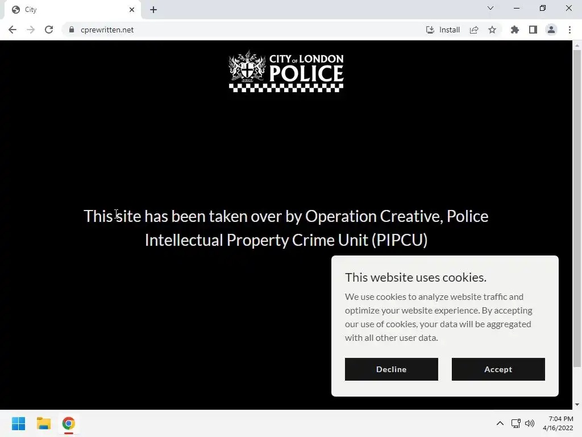Click the padlock site security icon

(72, 30)
